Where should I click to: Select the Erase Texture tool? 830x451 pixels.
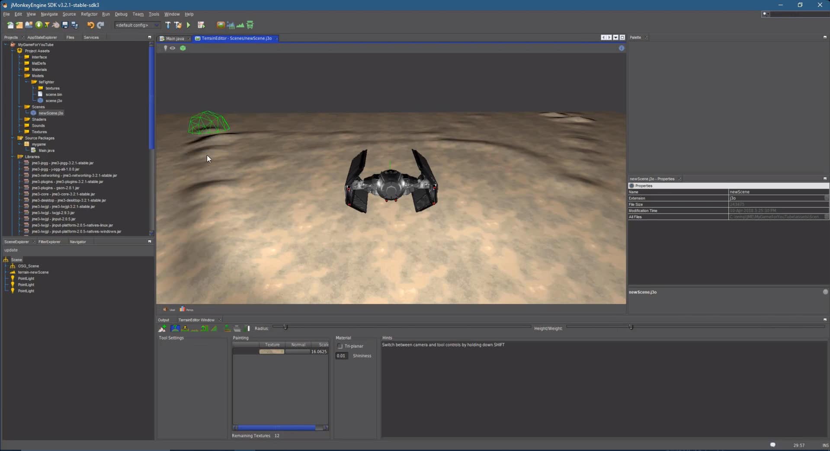pyautogui.click(x=237, y=328)
